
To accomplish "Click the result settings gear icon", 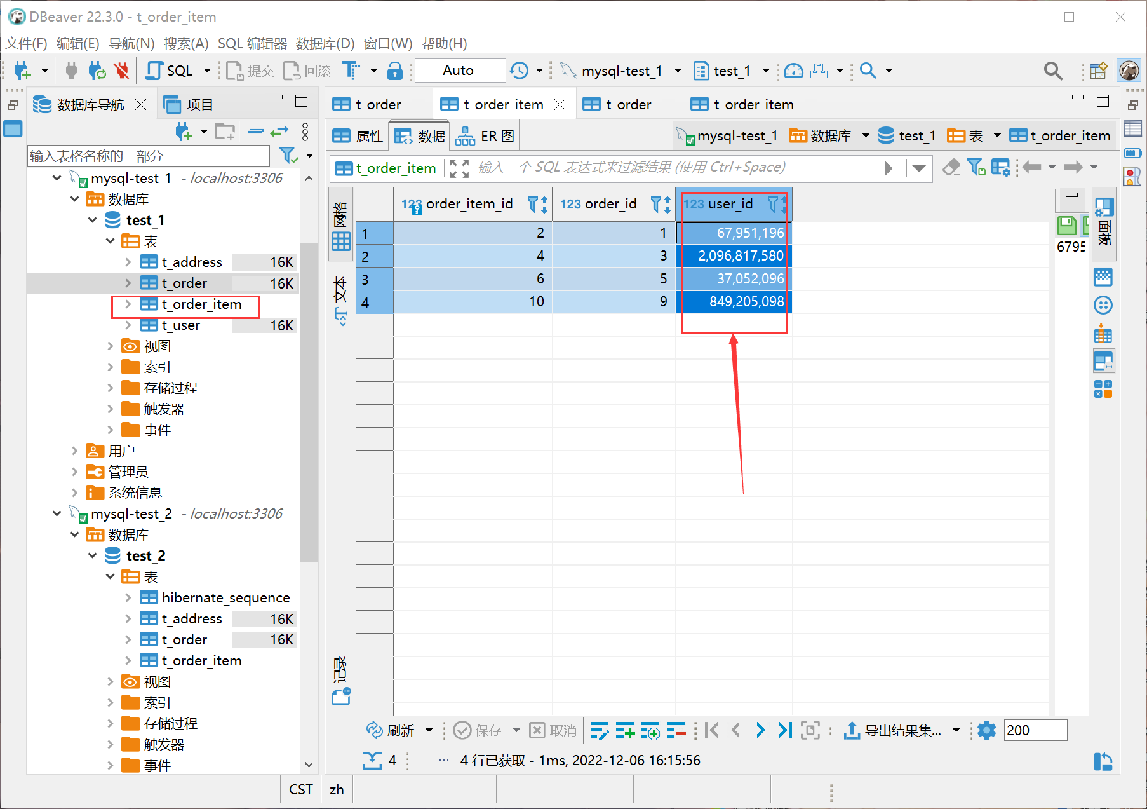I will click(986, 730).
